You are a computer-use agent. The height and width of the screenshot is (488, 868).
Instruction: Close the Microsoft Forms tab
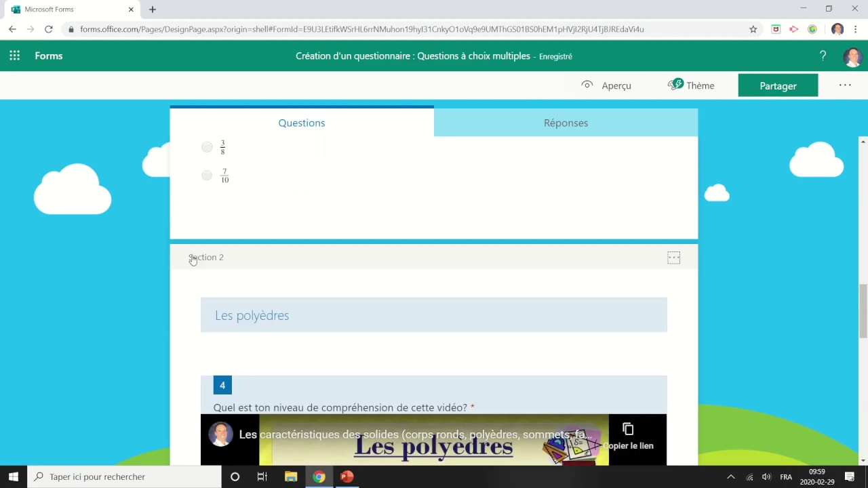point(131,9)
